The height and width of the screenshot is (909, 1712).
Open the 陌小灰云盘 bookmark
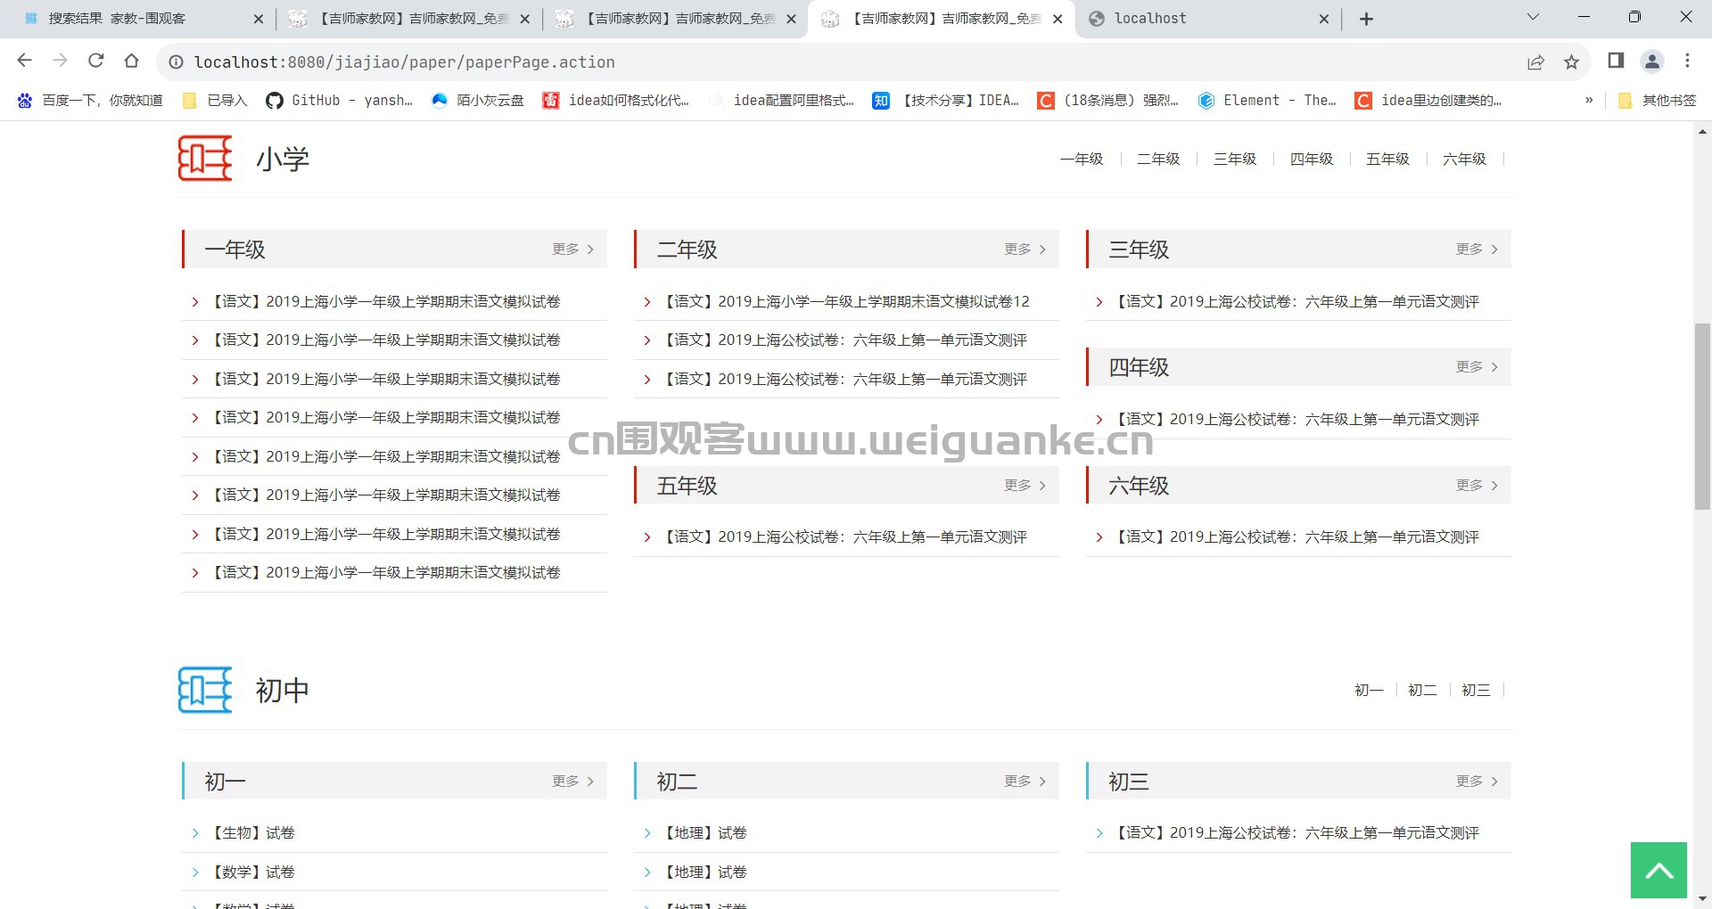(x=478, y=101)
